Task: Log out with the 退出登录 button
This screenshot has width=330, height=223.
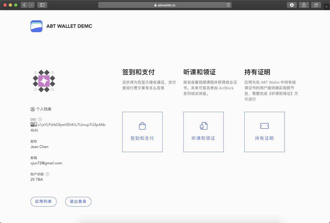Action: coord(78,202)
